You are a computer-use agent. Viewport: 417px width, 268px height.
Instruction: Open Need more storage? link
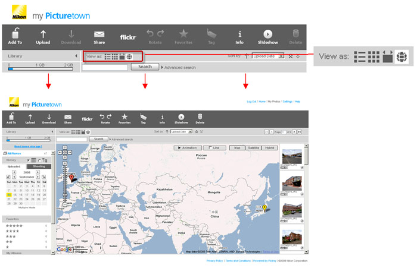(28, 146)
